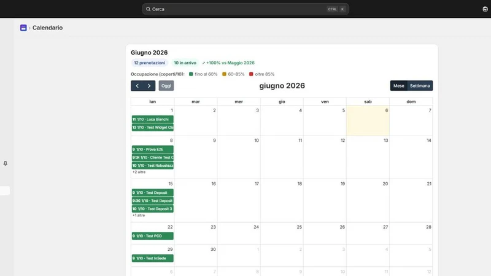Click day number 30
The image size is (491, 276).
click(213, 250)
